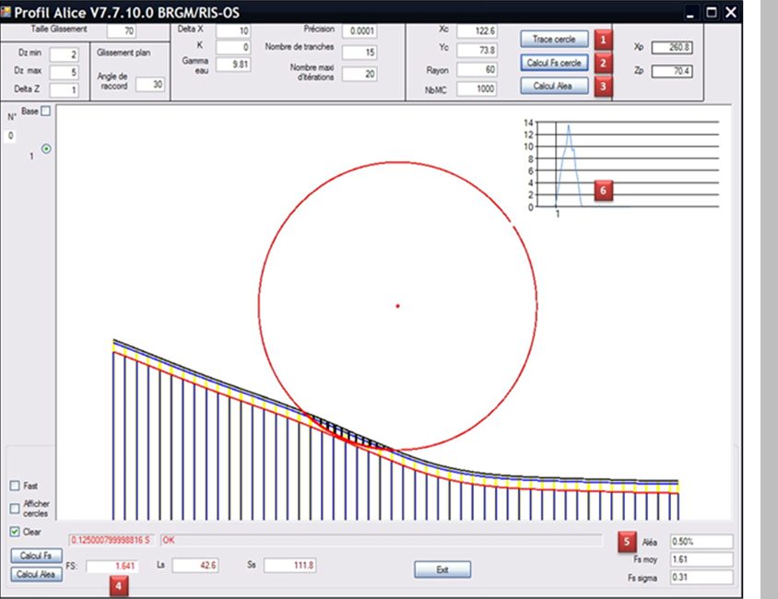Click the red circle center point

[x=397, y=306]
